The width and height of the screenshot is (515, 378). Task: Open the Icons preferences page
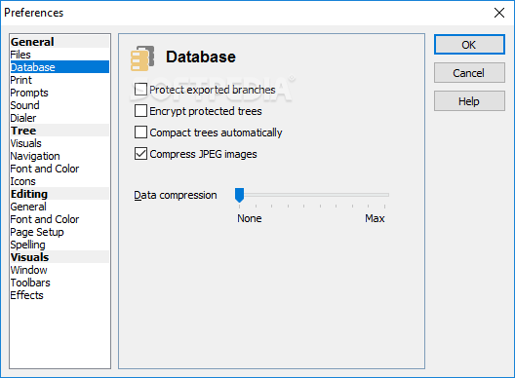click(59, 181)
